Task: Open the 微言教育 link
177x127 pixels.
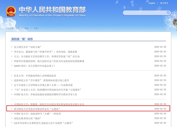Action: tap(164, 3)
